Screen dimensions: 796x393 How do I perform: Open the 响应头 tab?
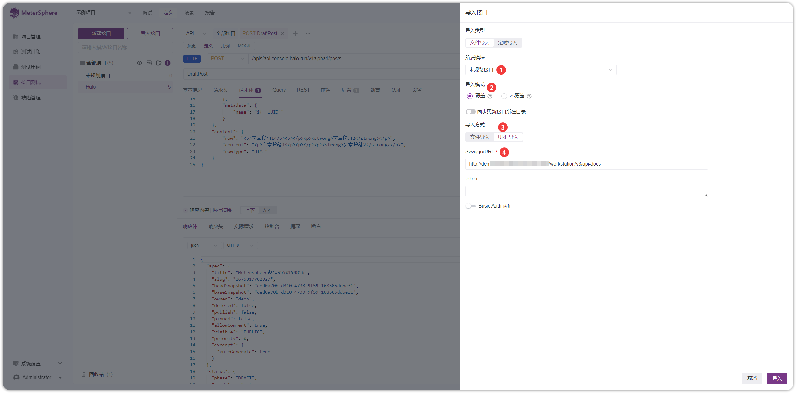[x=215, y=226]
